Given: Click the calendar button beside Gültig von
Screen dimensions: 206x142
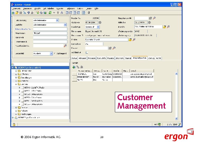Looking at the screenshot, I should point(100,23).
